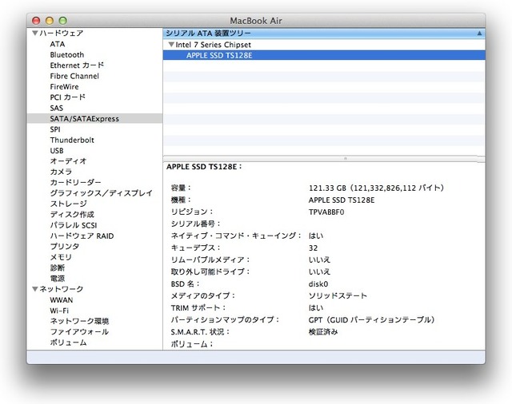Open カードリーダー entry
The width and height of the screenshot is (512, 404).
coord(75,183)
